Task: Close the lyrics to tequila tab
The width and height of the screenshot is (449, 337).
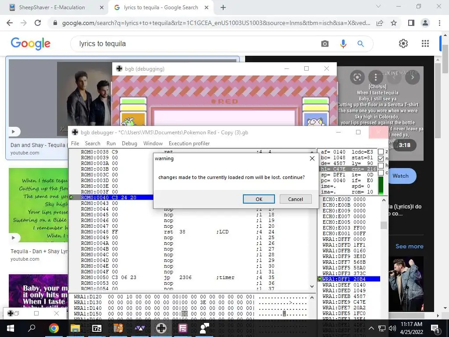Action: (x=207, y=7)
